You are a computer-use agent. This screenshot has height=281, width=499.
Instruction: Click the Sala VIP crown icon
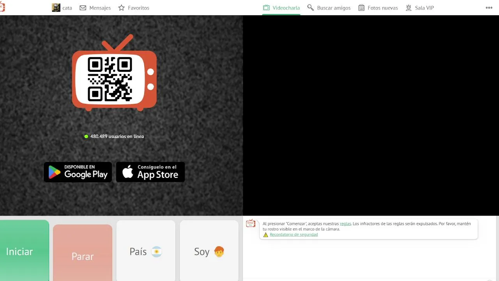coord(409,8)
